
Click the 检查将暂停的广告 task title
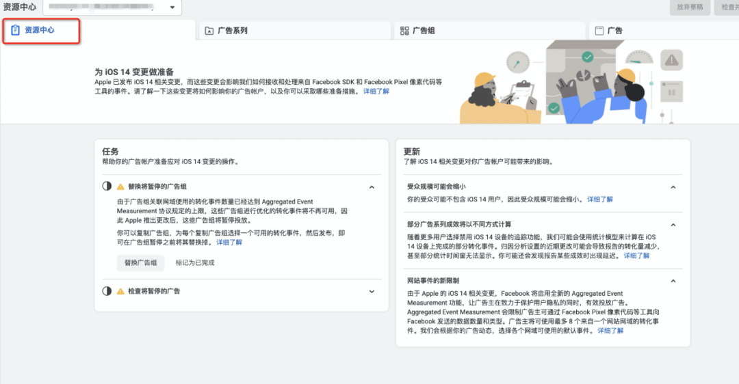pyautogui.click(x=154, y=291)
